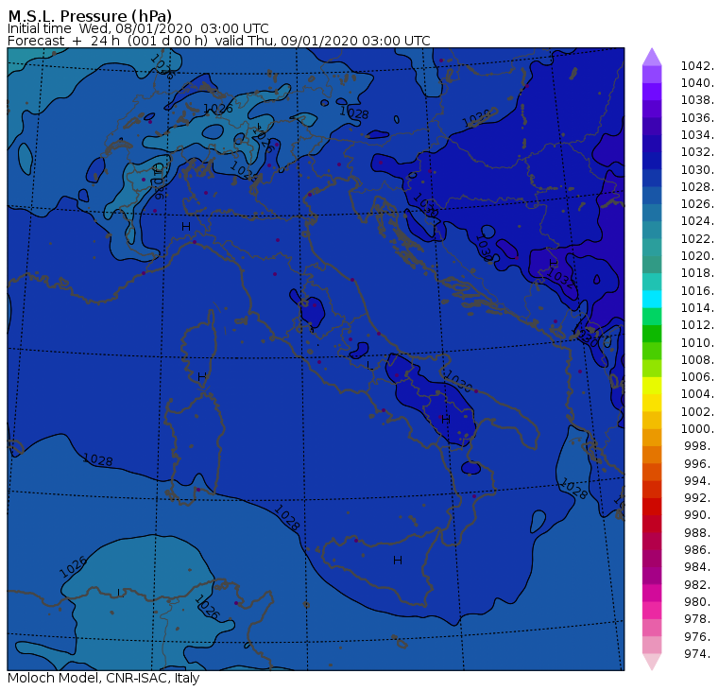Click the 'Initial time Wed, 08/01/2020 03:00 UTC' line

(x=138, y=28)
